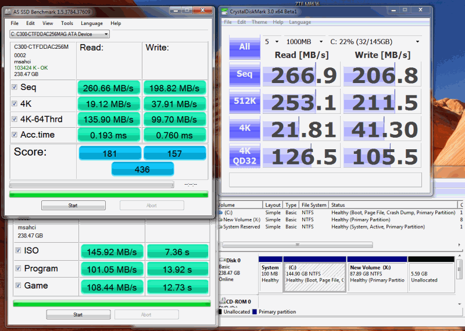Toggle the Program copy test checkbox
Viewport: 465px width, 331px height.
[x=18, y=268]
